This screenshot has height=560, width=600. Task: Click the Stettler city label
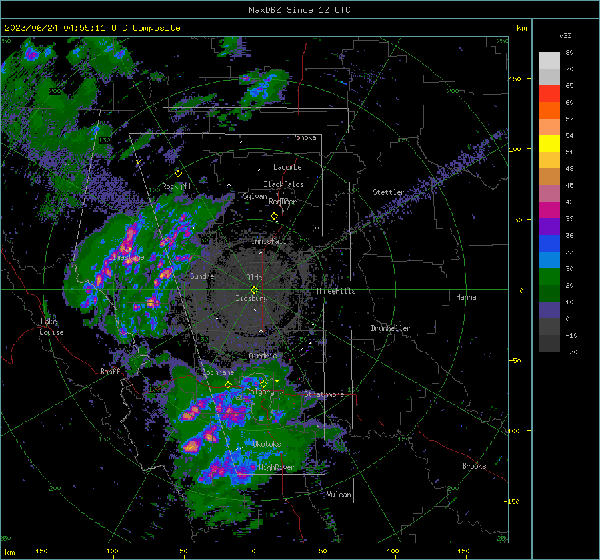pyautogui.click(x=389, y=192)
